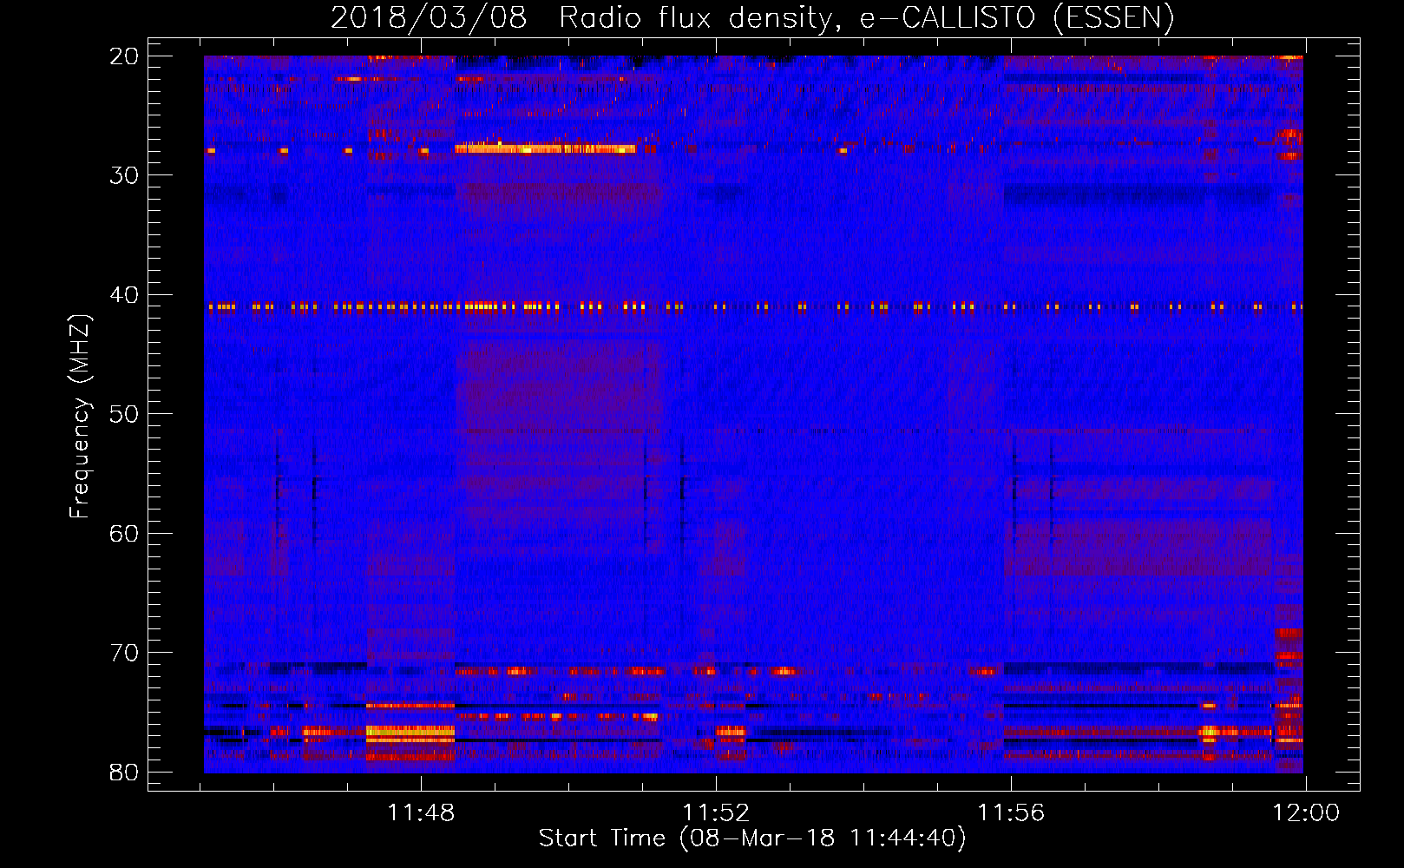Viewport: 1404px width, 868px height.
Task: Click the bright yellow band near 77 MHz before 11:48
Action: click(x=410, y=733)
